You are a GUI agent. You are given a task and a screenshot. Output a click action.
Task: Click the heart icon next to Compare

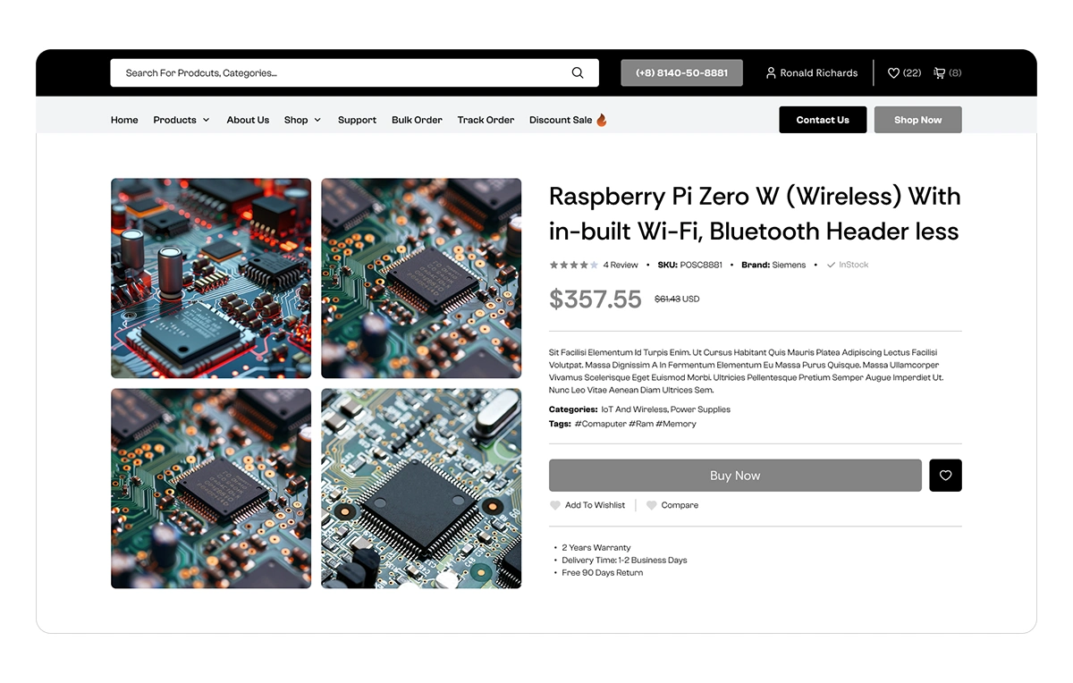[651, 505]
